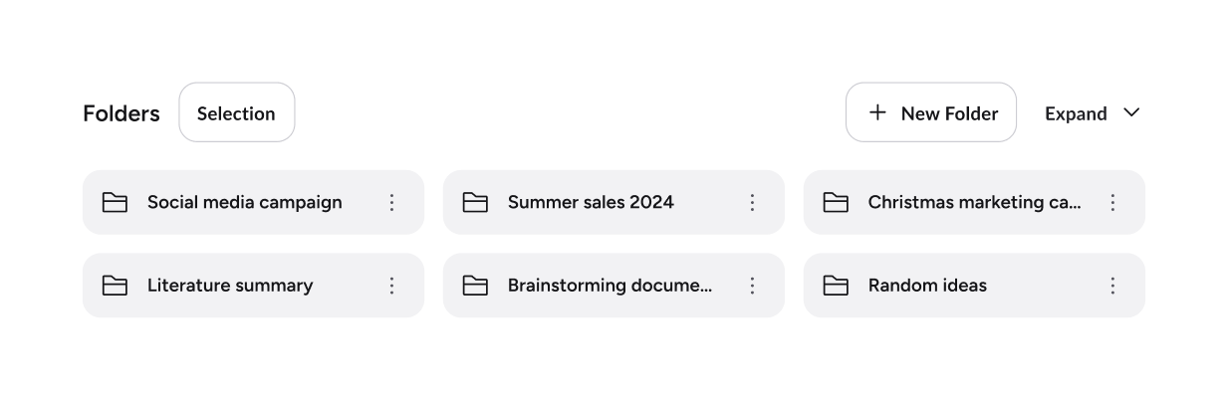The image size is (1227, 398).
Task: Click the Random ideas folder icon
Action: 836,286
